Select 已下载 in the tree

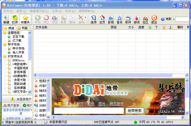tap(17, 41)
